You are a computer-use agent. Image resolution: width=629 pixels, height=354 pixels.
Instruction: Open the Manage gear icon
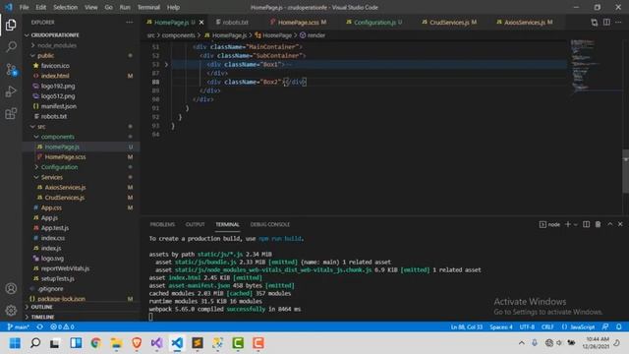11,311
